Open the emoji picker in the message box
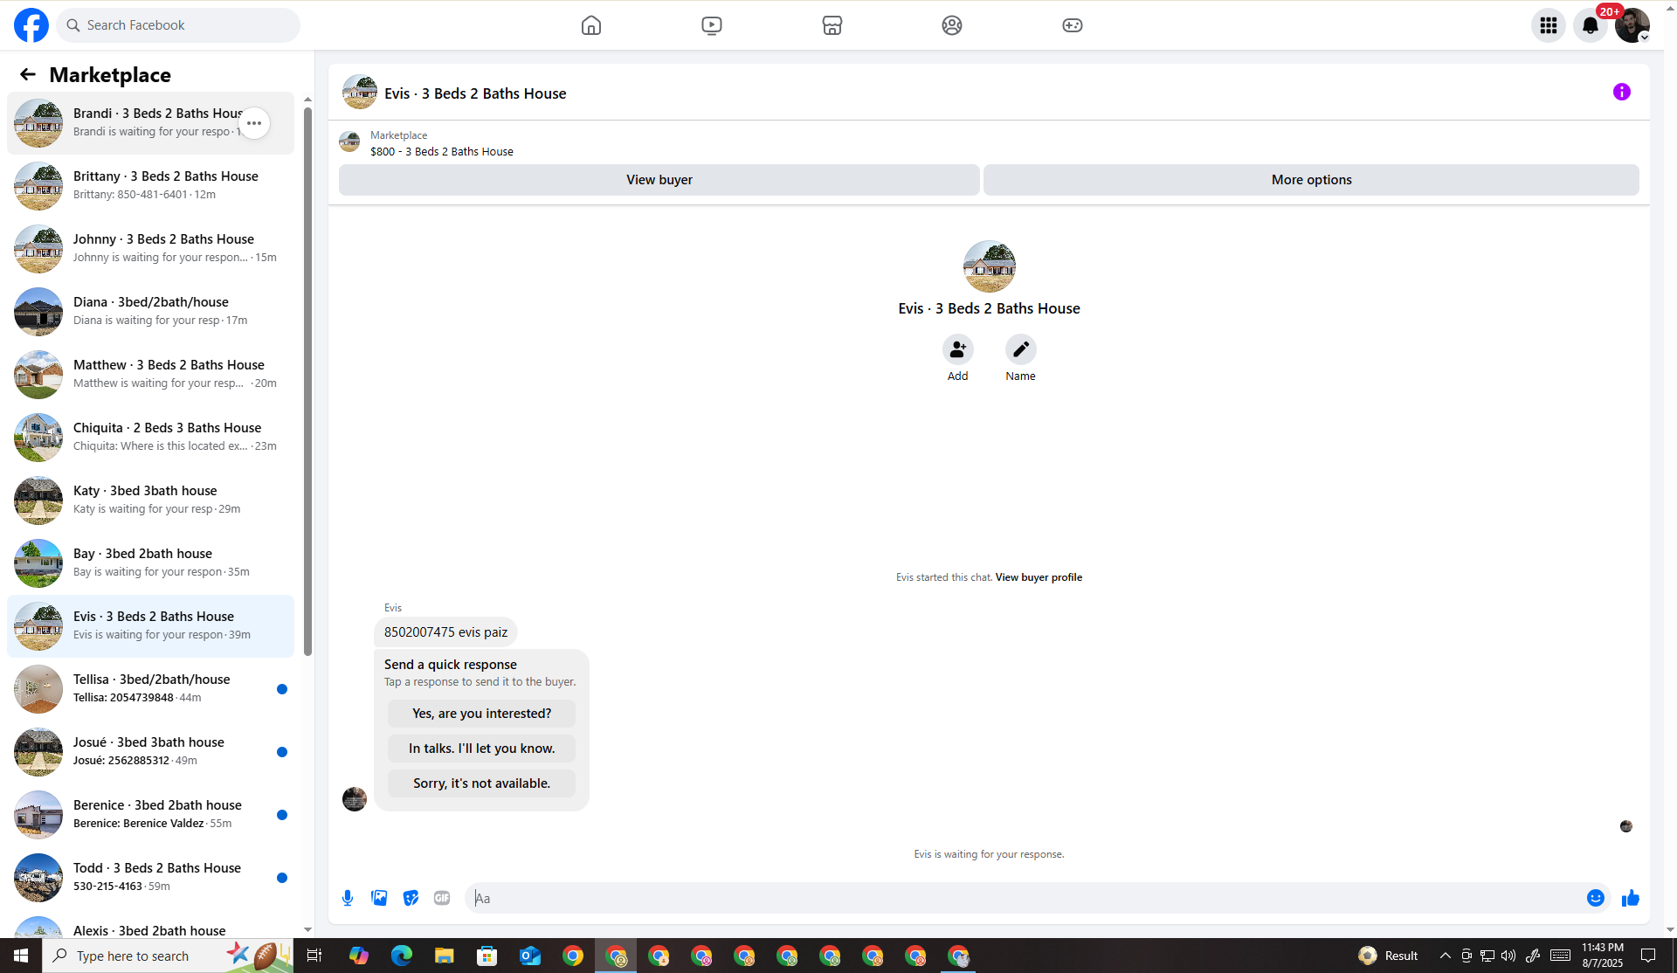1677x973 pixels. click(1595, 898)
